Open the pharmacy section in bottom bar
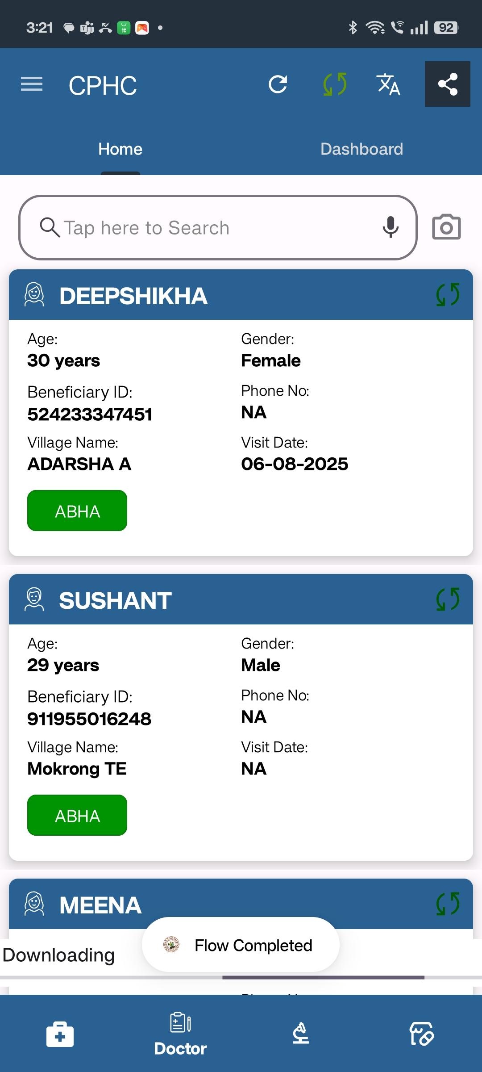The image size is (482, 1072). point(422,1034)
